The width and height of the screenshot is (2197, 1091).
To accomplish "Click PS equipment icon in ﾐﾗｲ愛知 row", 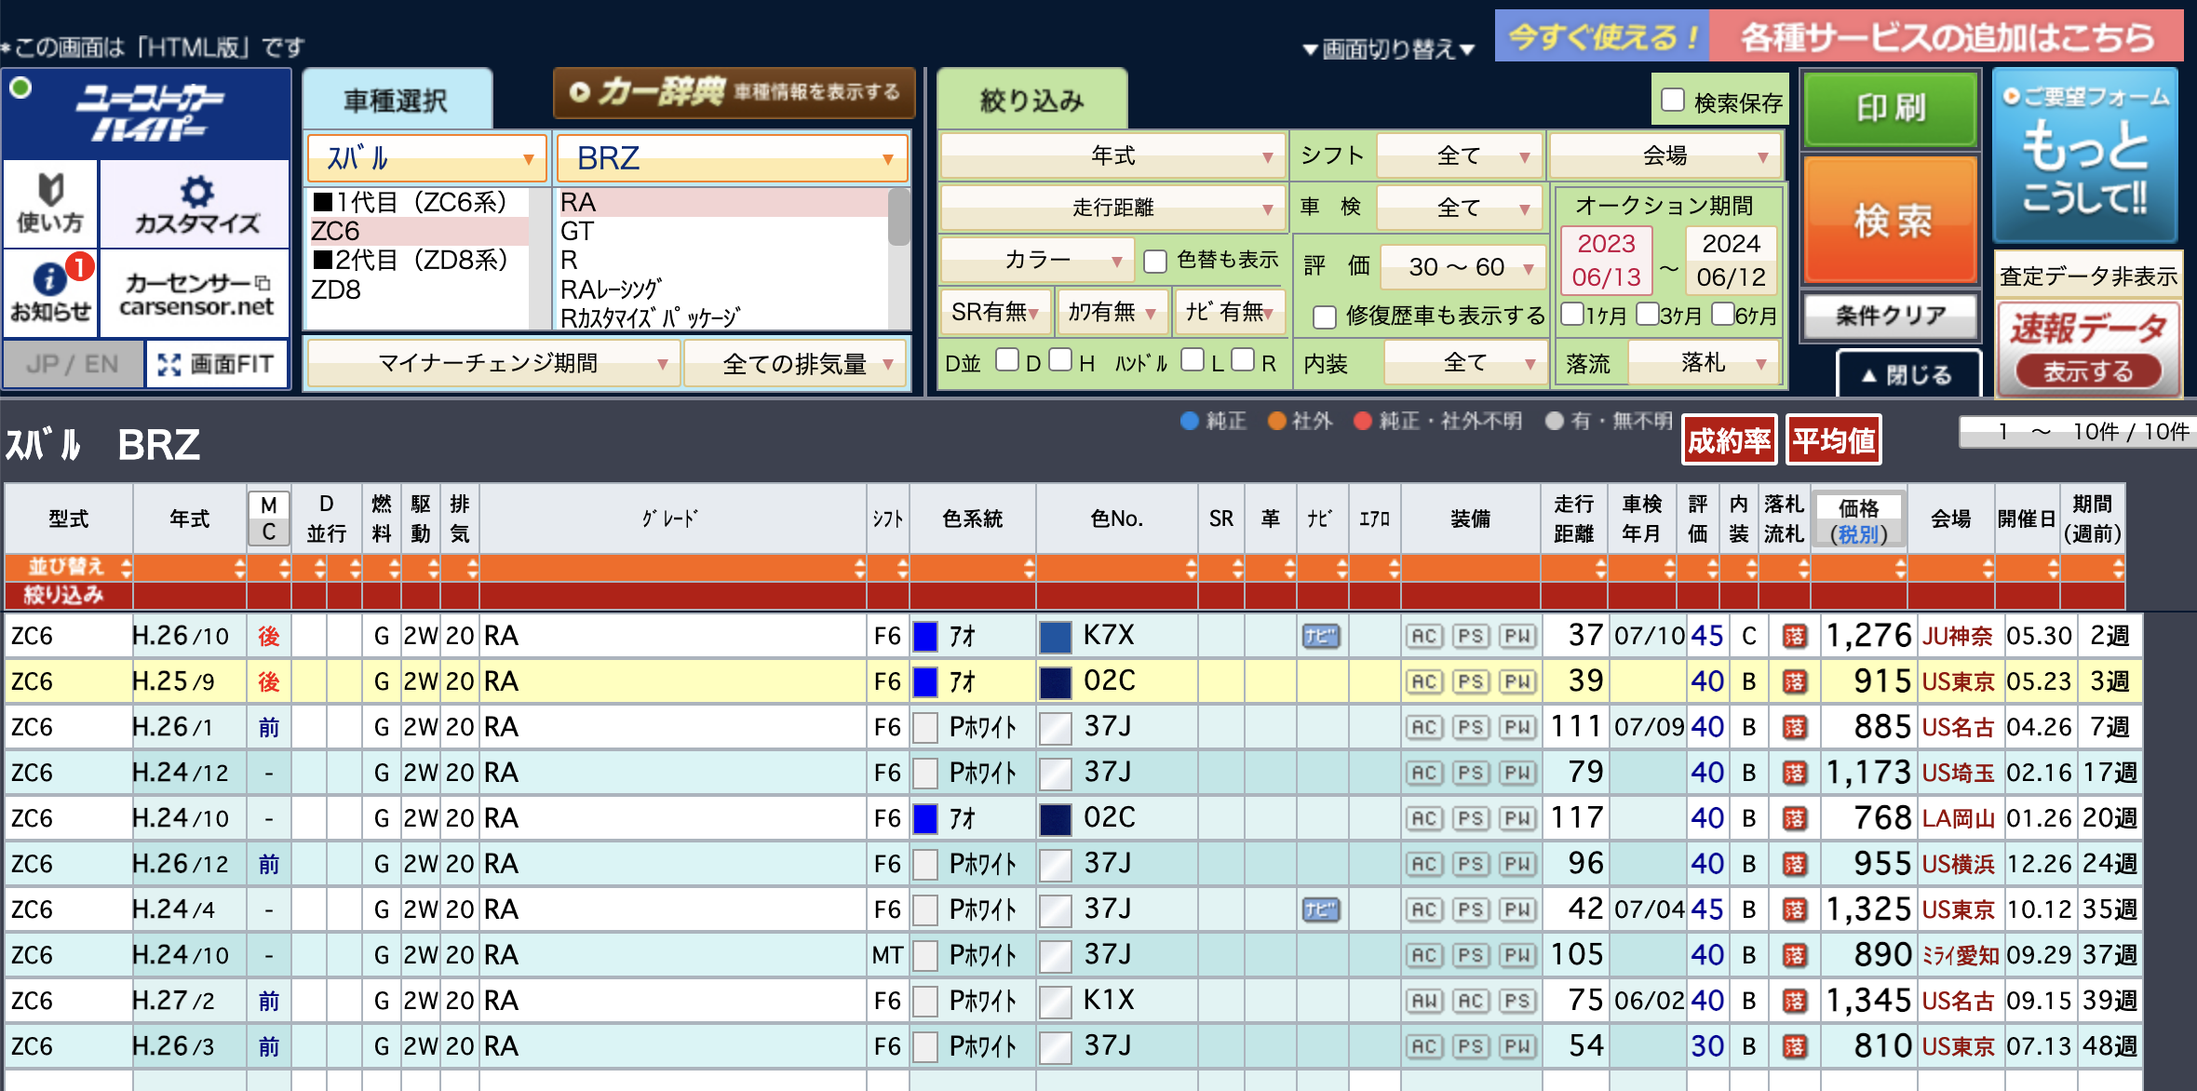I will [x=1471, y=956].
